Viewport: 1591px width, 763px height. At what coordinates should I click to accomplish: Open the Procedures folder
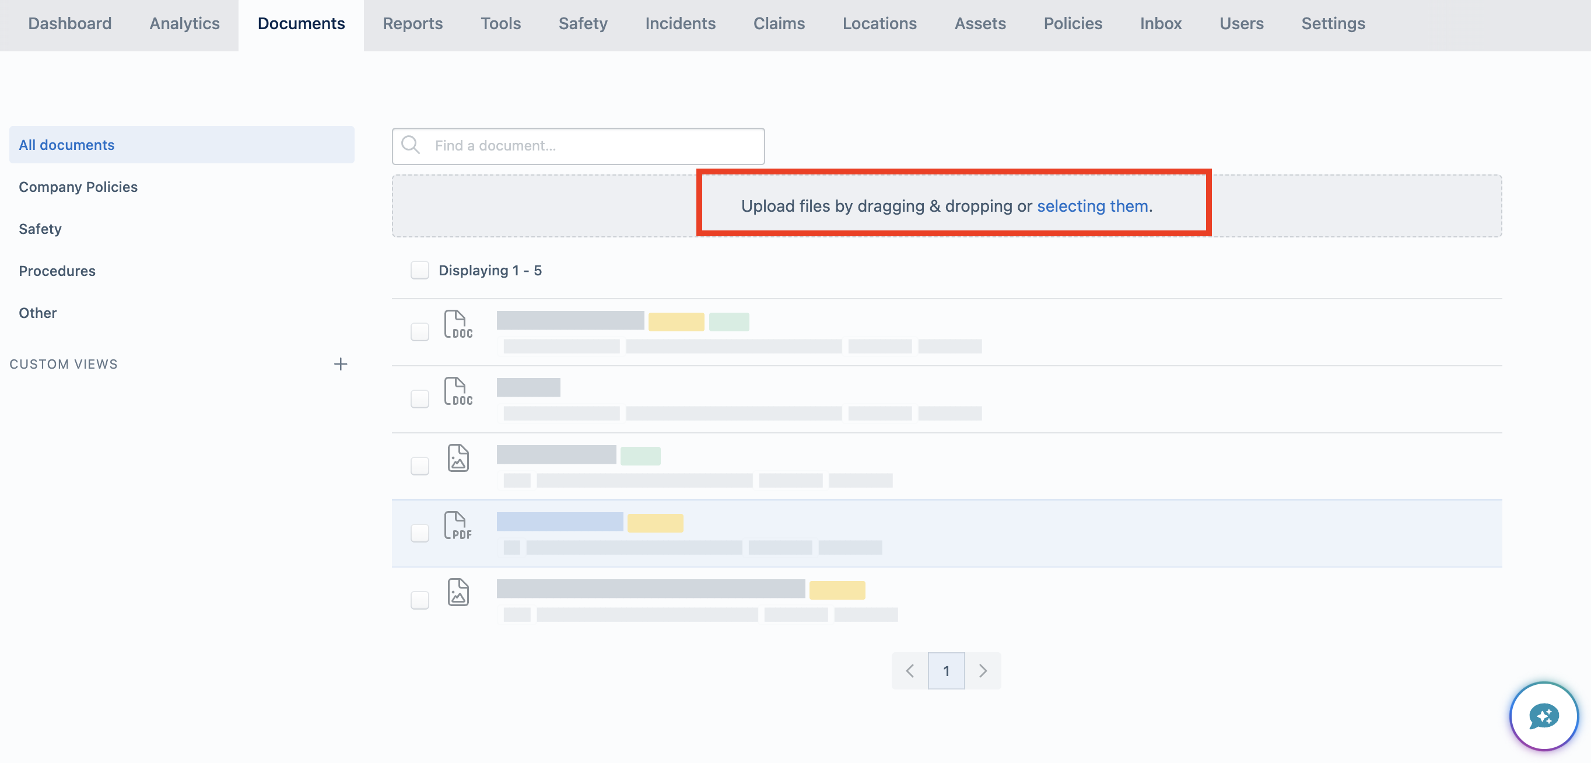[x=181, y=271]
